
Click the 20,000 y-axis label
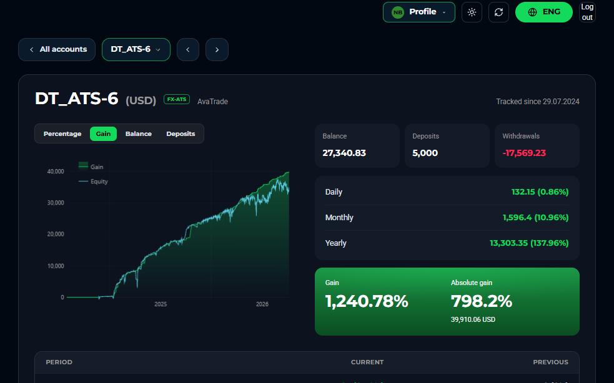coord(56,234)
